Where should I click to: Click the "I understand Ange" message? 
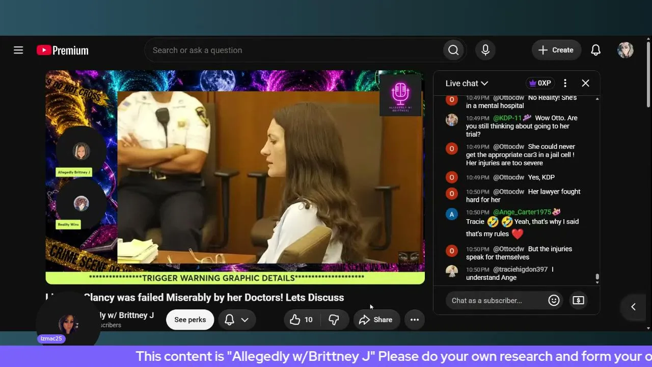coord(509,273)
